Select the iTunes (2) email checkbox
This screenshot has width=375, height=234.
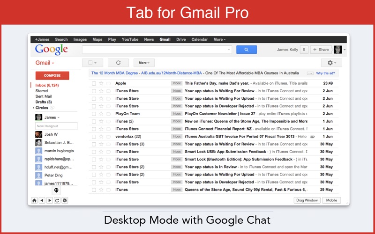tap(94, 122)
